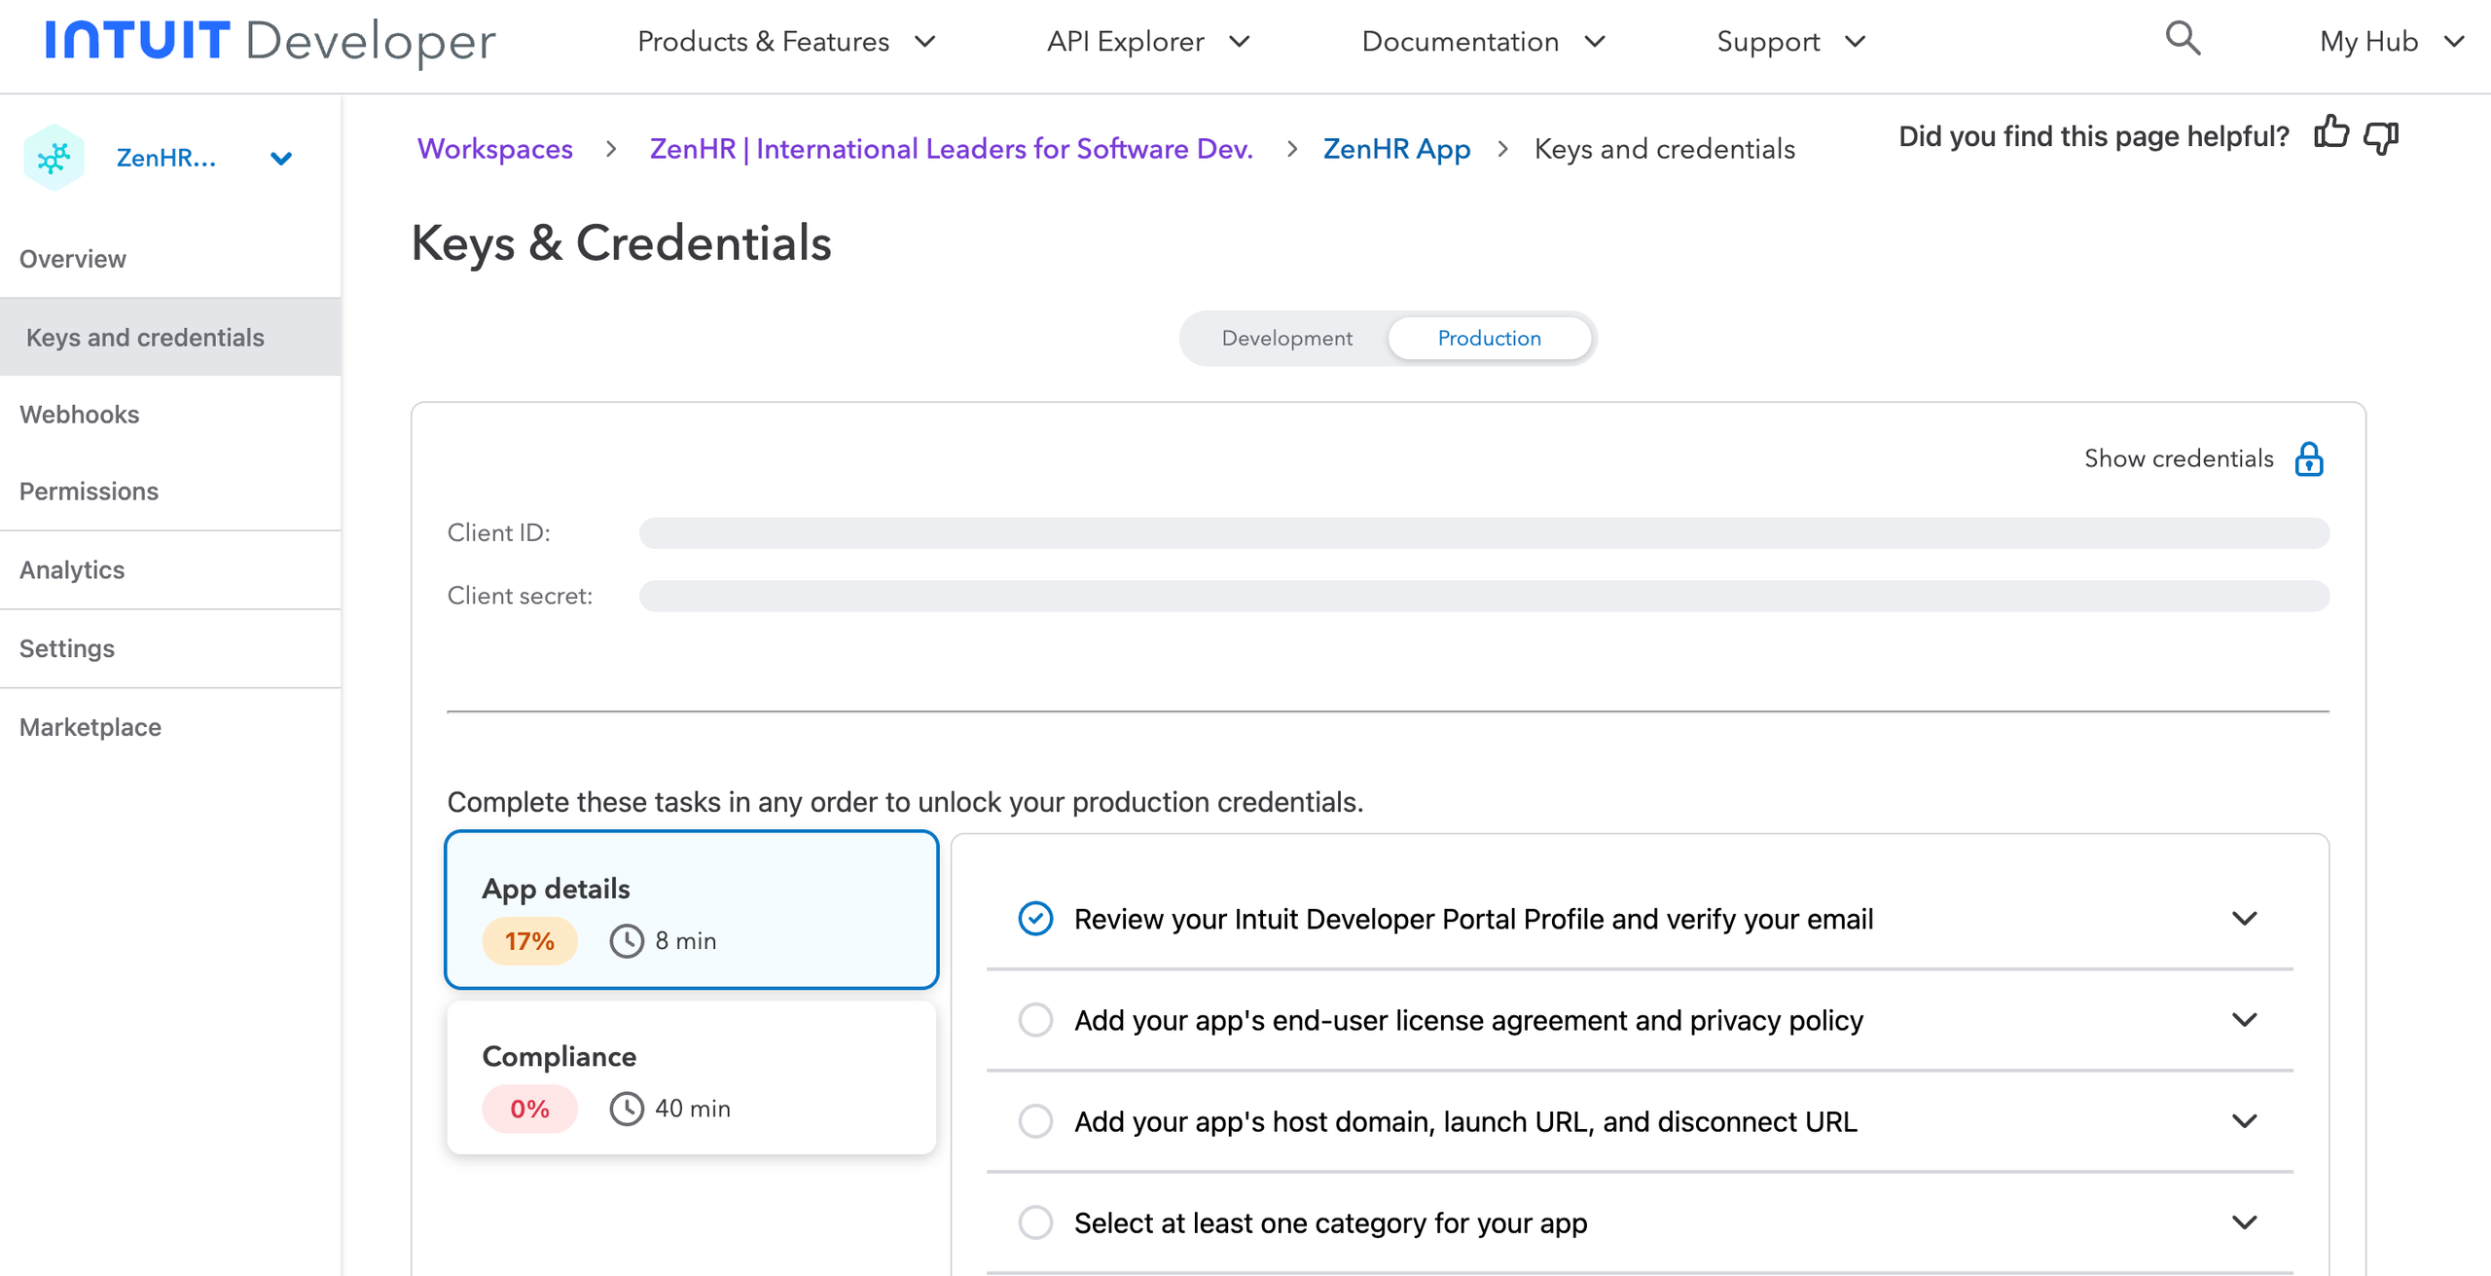Viewport: 2491px width, 1276px height.
Task: Click the masked Client ID field
Action: click(x=1483, y=533)
